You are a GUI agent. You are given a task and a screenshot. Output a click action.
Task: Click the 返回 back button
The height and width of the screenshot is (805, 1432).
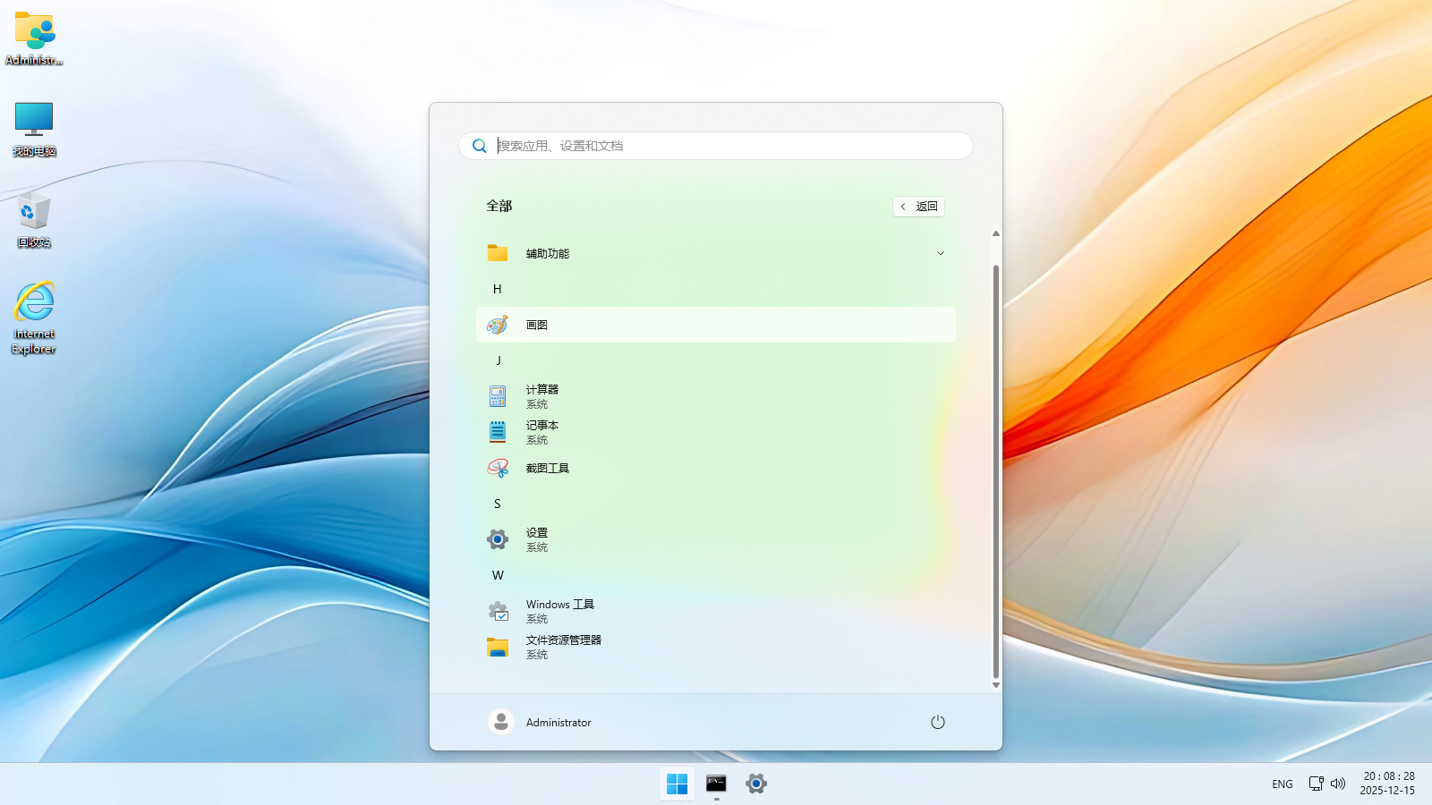[x=918, y=207]
